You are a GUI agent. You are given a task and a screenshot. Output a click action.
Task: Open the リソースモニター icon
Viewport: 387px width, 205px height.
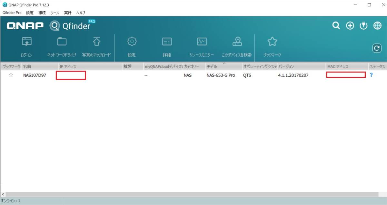click(202, 41)
